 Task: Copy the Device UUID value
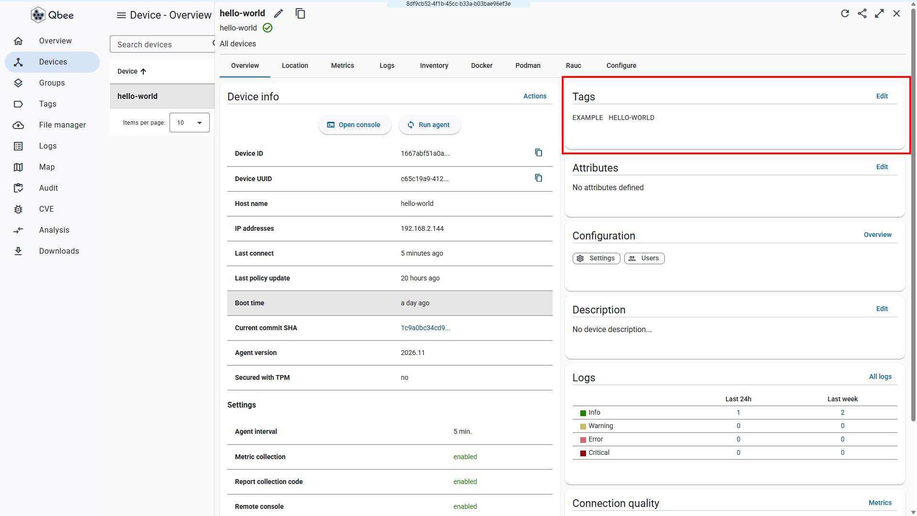(x=538, y=178)
